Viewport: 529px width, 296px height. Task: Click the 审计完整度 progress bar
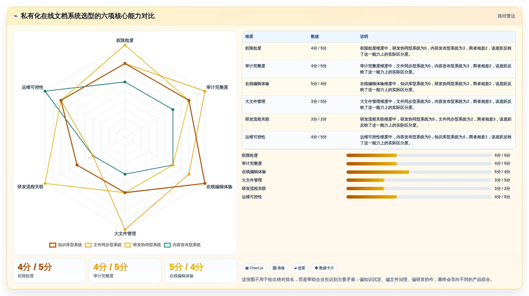coord(419,164)
